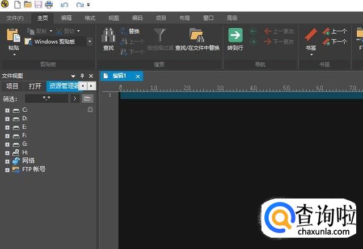The width and height of the screenshot is (363, 249).
Task: Click the Bookmark (书签) ribbon icon
Action: 310,36
